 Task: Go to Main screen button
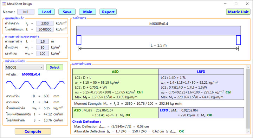(87, 12)
